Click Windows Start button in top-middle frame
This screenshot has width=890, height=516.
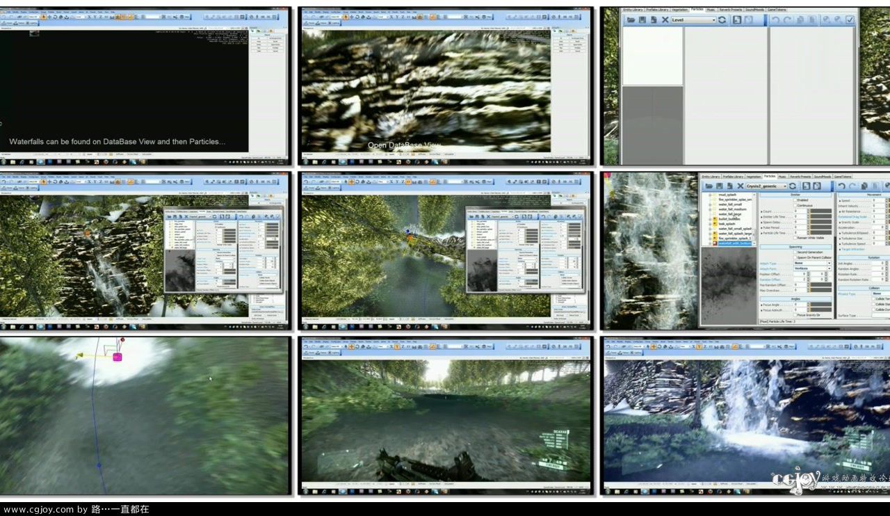(x=306, y=162)
